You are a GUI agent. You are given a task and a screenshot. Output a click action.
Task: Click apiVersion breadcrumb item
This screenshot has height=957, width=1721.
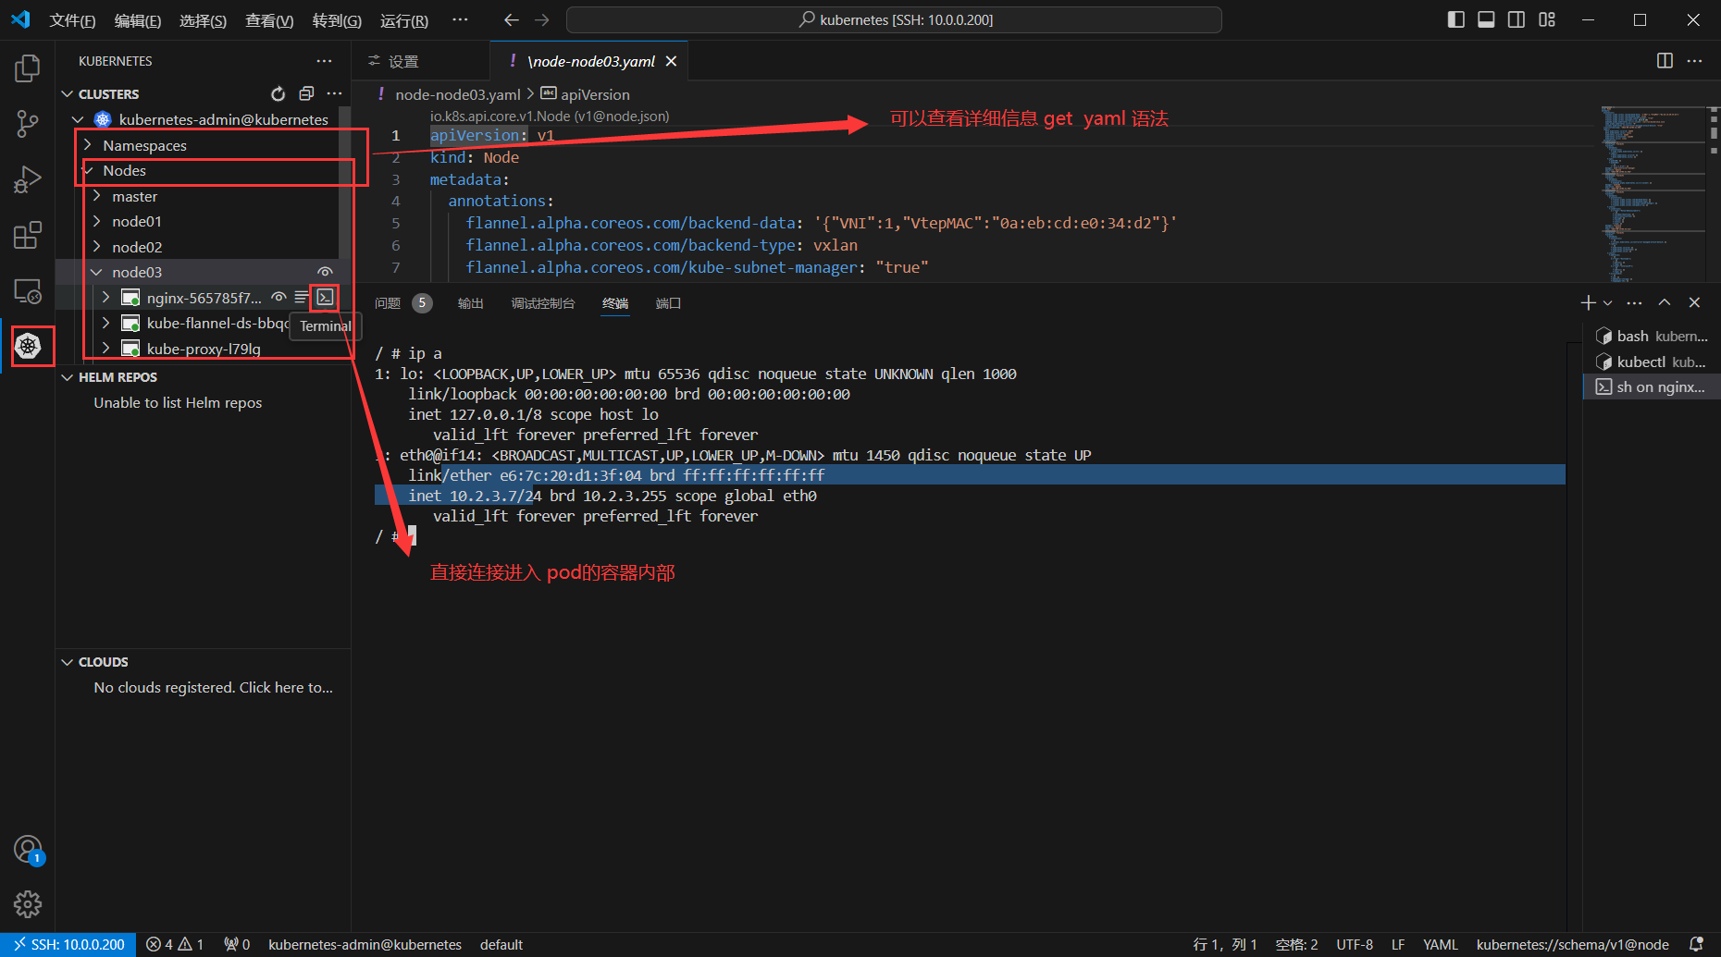click(585, 94)
